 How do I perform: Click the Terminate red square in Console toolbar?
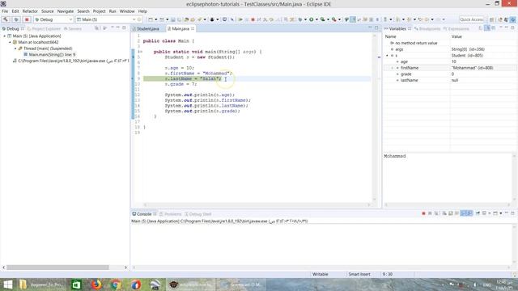point(423,213)
